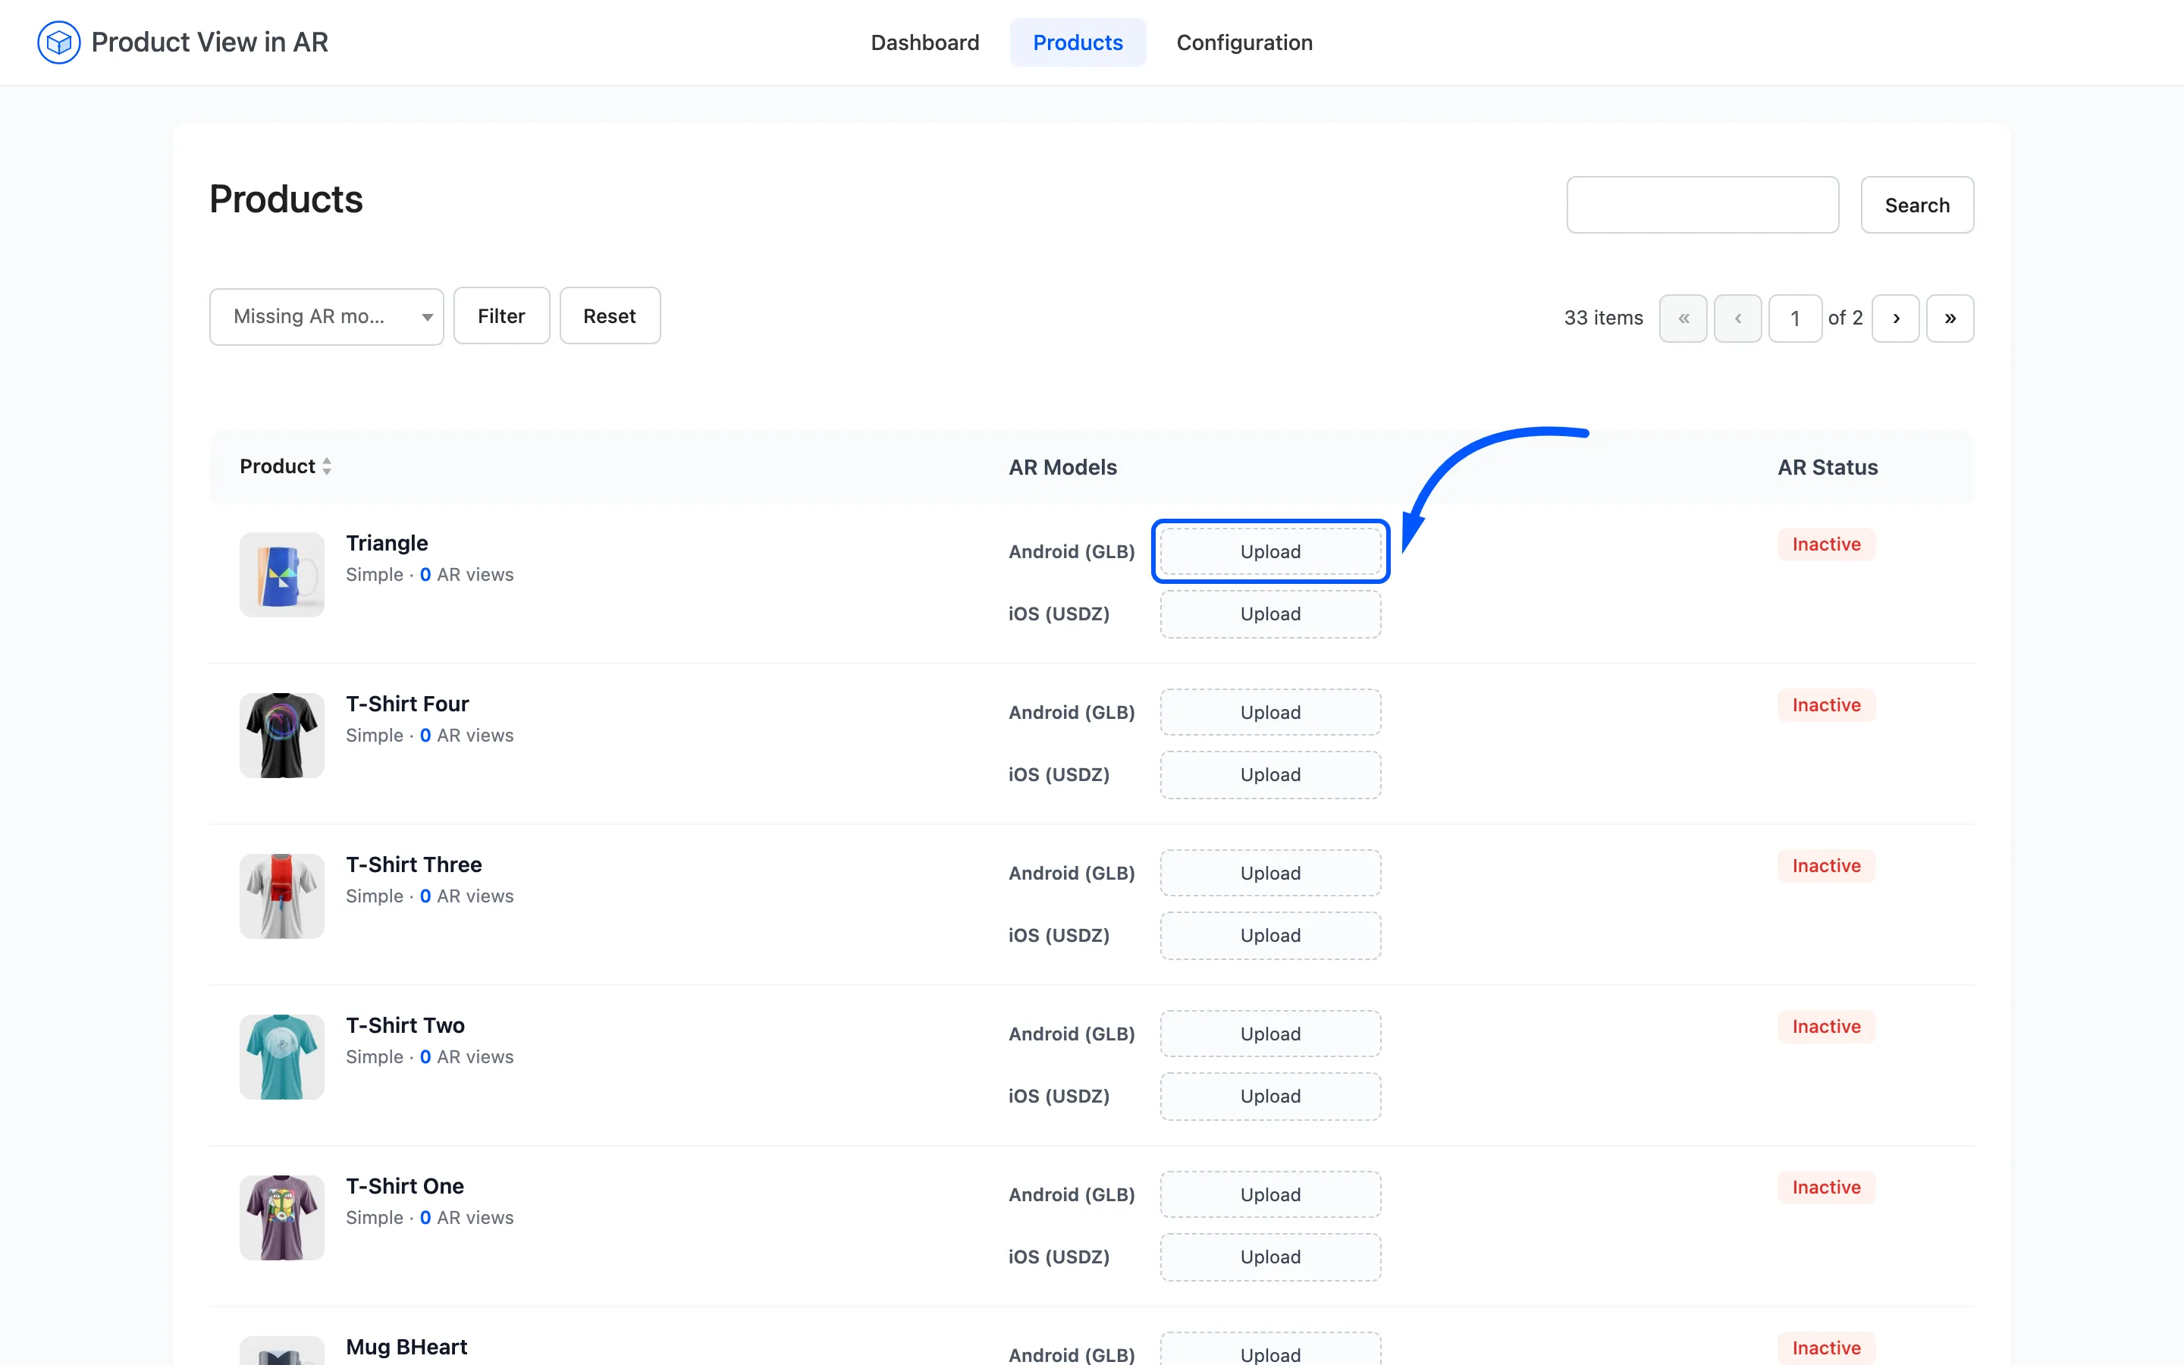Click 'Simple · 0 AR views' under T-Shirt One

coord(429,1217)
